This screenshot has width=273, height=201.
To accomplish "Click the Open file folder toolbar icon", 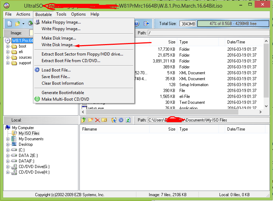I will point(17,24).
